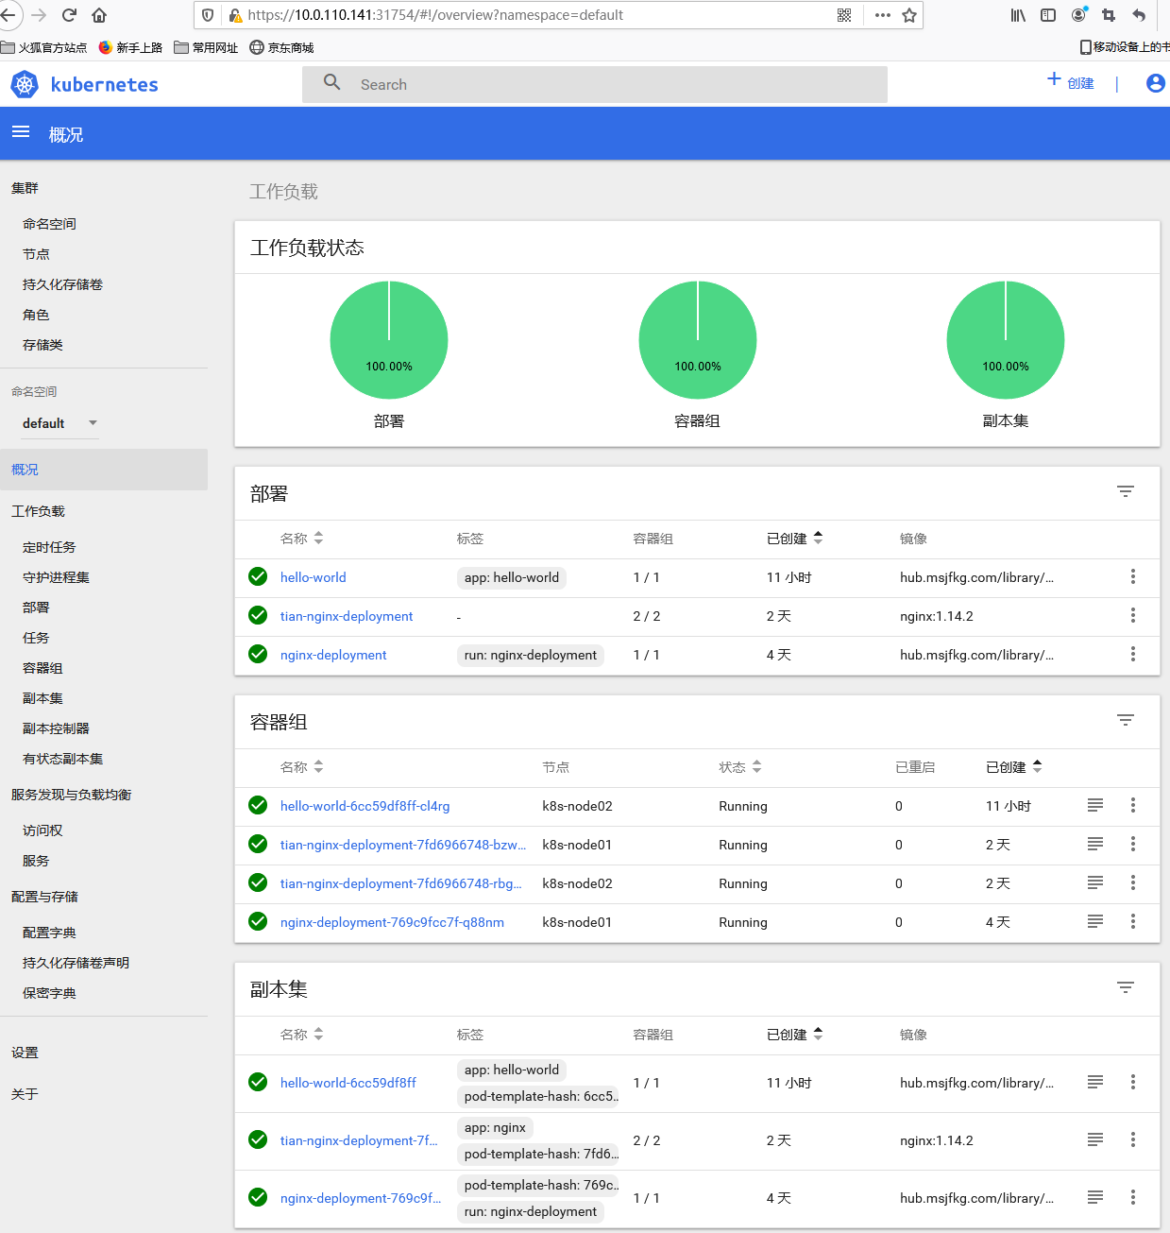Image resolution: width=1170 pixels, height=1233 pixels.
Task: Open page actions three-dot menu in address bar
Action: pyautogui.click(x=883, y=15)
